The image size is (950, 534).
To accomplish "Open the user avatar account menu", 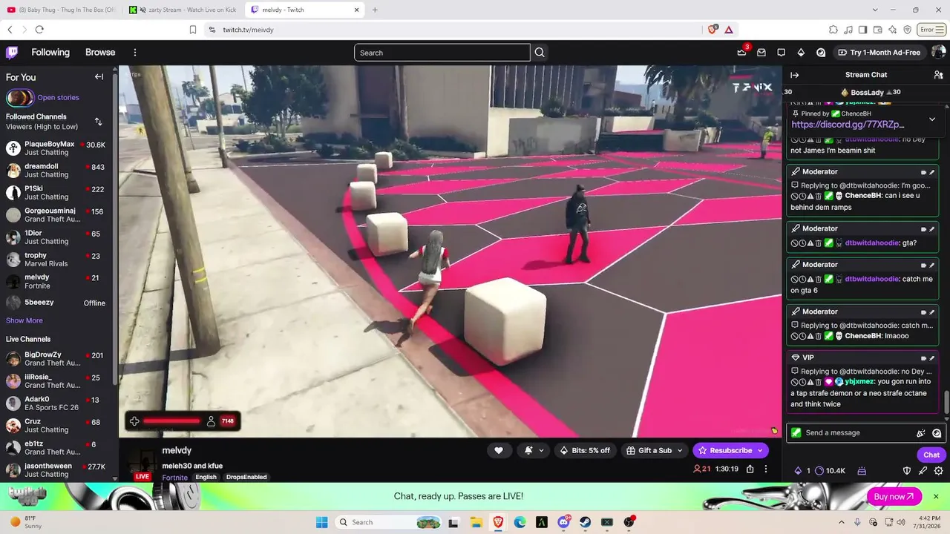I will pos(938,53).
